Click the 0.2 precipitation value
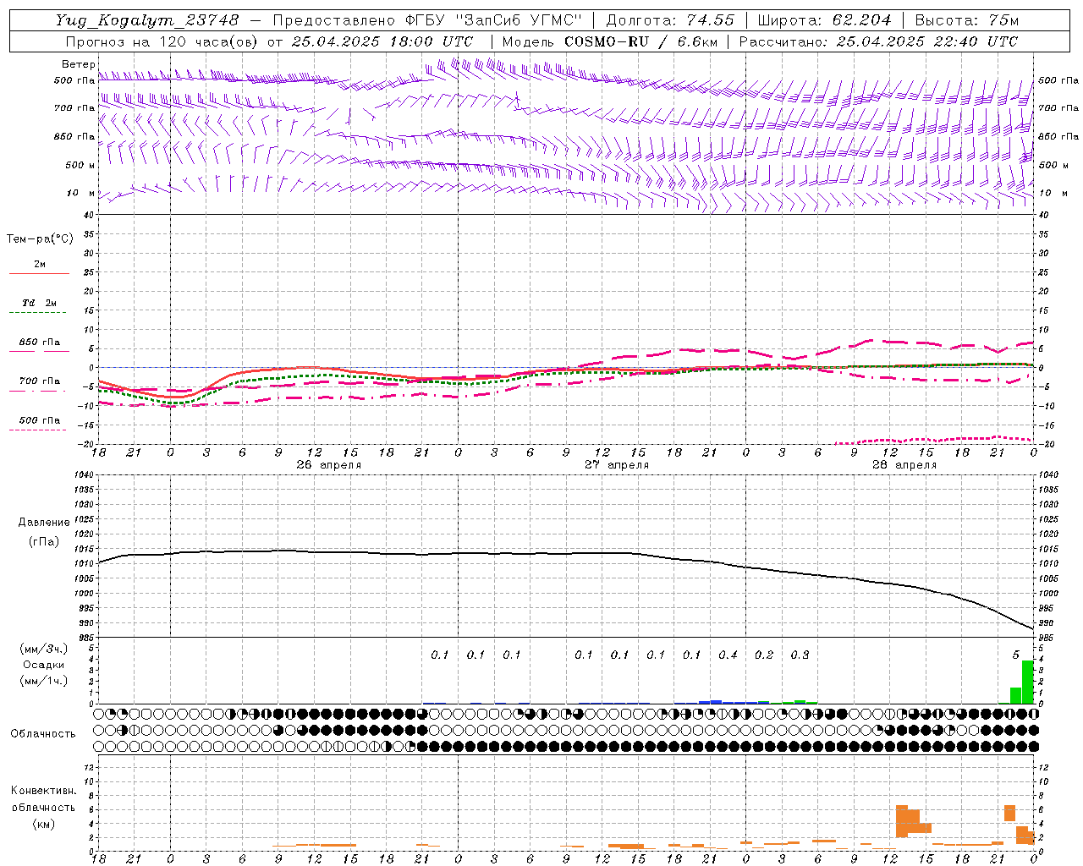Viewport: 1083px width, 866px height. (x=764, y=655)
